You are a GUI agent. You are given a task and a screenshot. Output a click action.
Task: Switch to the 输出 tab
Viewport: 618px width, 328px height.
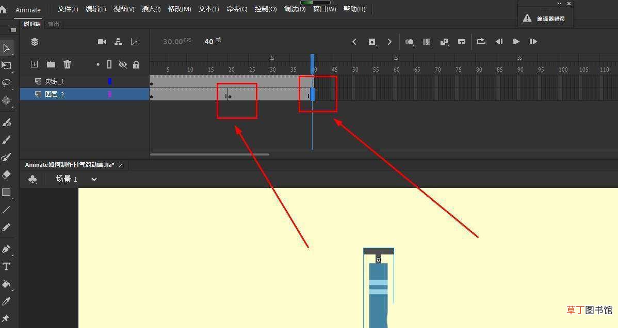pos(54,24)
